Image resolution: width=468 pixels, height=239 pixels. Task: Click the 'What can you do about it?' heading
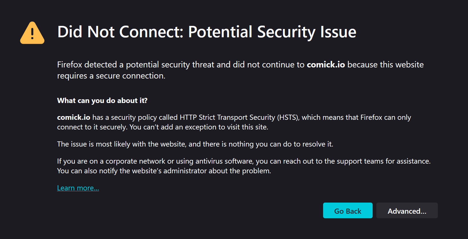[x=102, y=100]
